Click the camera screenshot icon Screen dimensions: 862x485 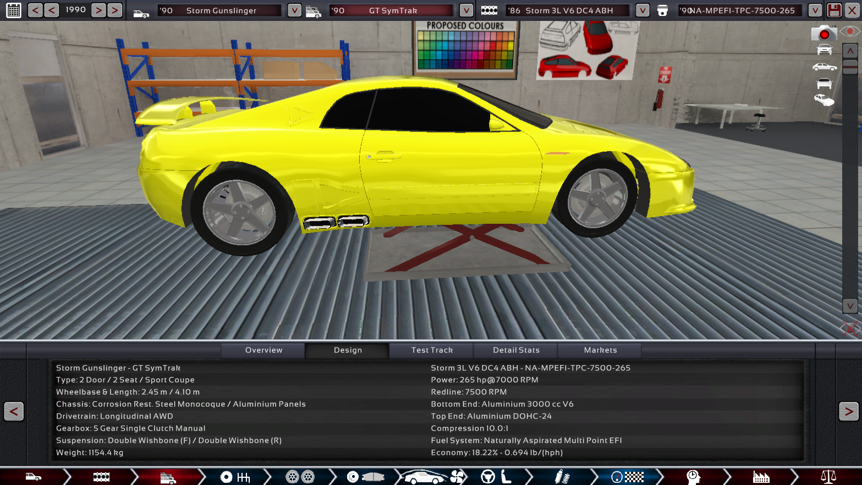click(x=823, y=34)
